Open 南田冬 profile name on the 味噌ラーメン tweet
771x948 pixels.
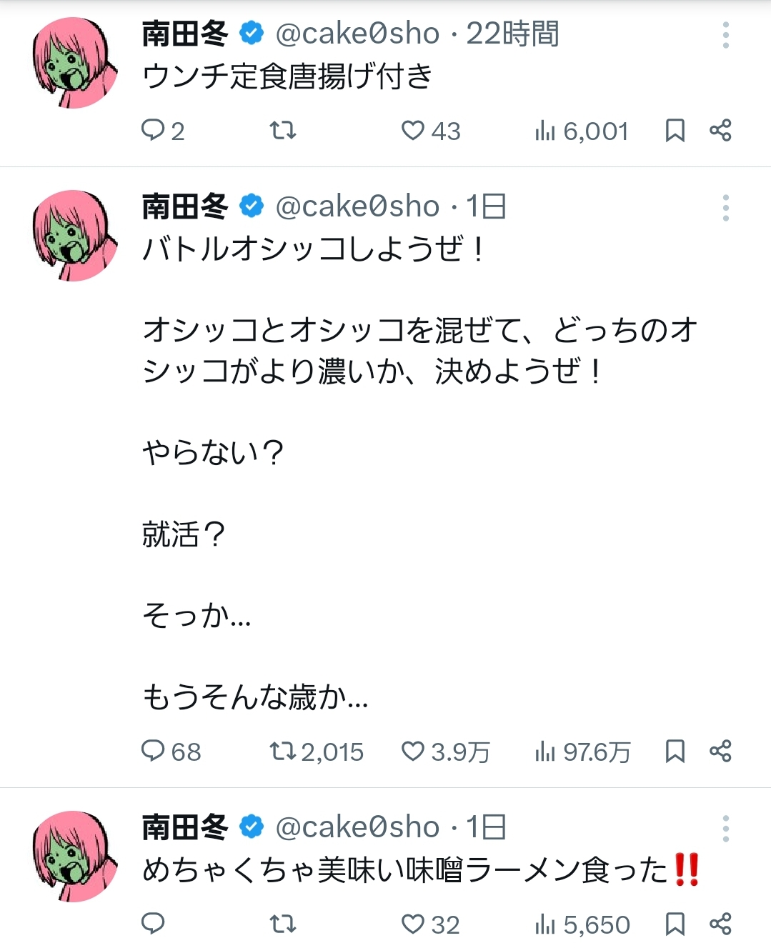(184, 827)
